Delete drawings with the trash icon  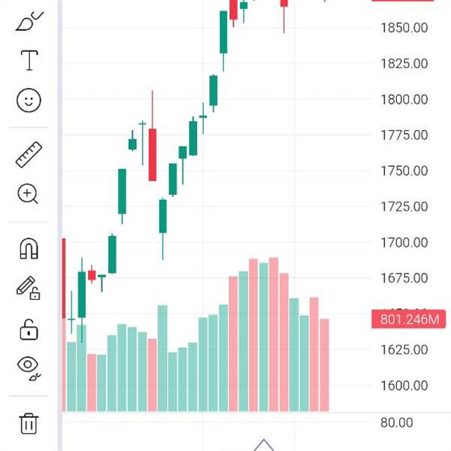click(x=29, y=422)
